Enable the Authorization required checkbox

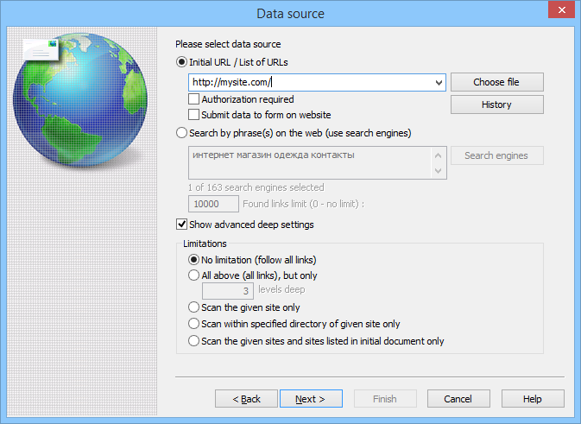[194, 100]
